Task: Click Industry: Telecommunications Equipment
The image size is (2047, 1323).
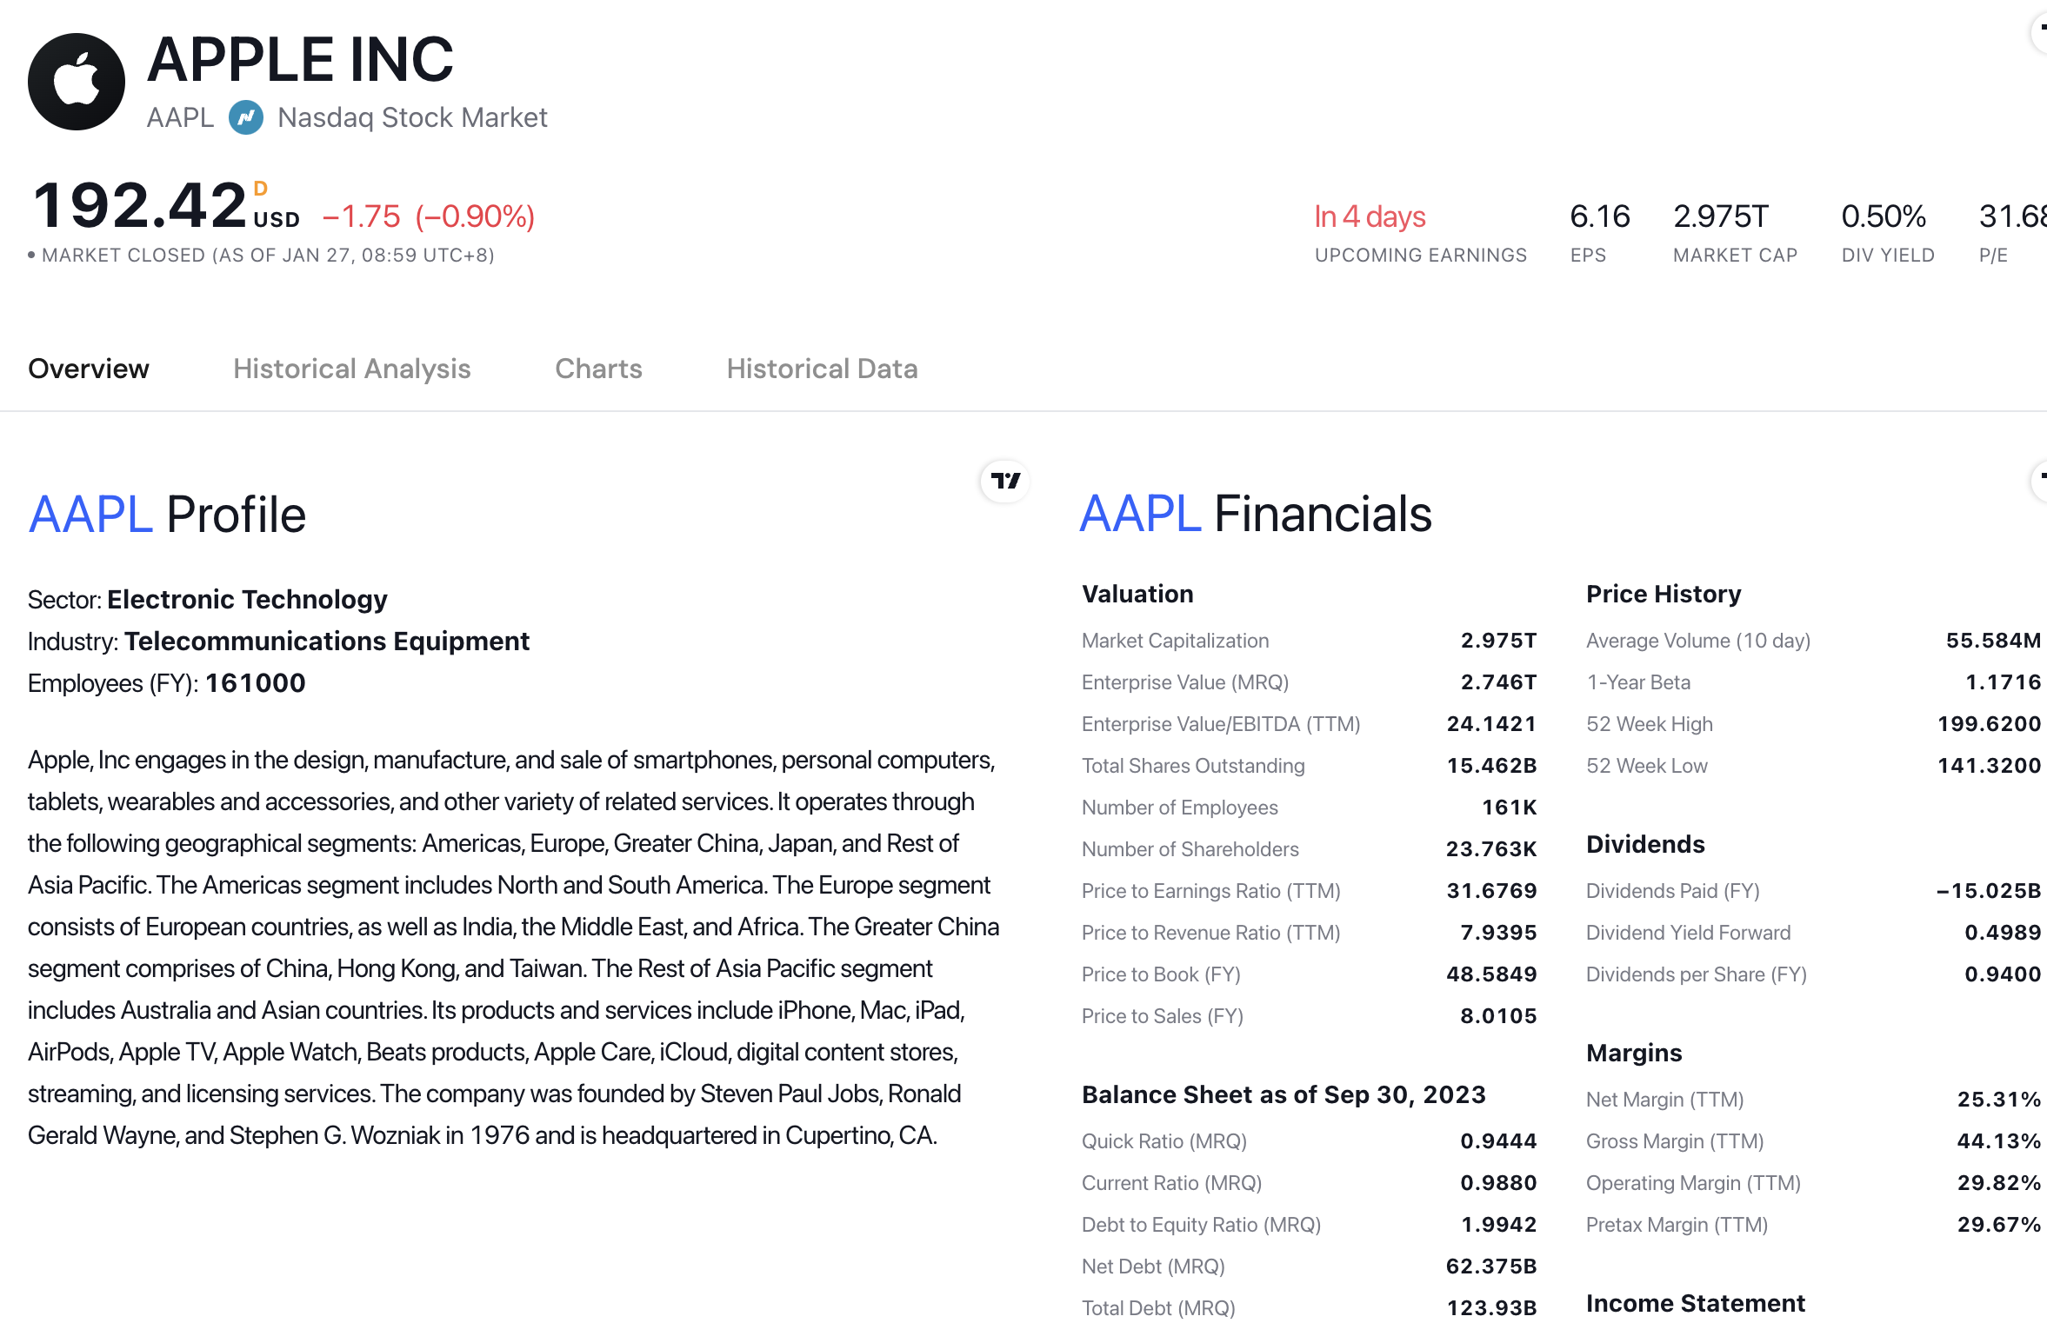Action: 278,641
